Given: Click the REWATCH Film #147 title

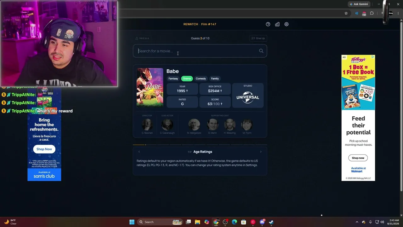Looking at the screenshot, I should (x=200, y=24).
